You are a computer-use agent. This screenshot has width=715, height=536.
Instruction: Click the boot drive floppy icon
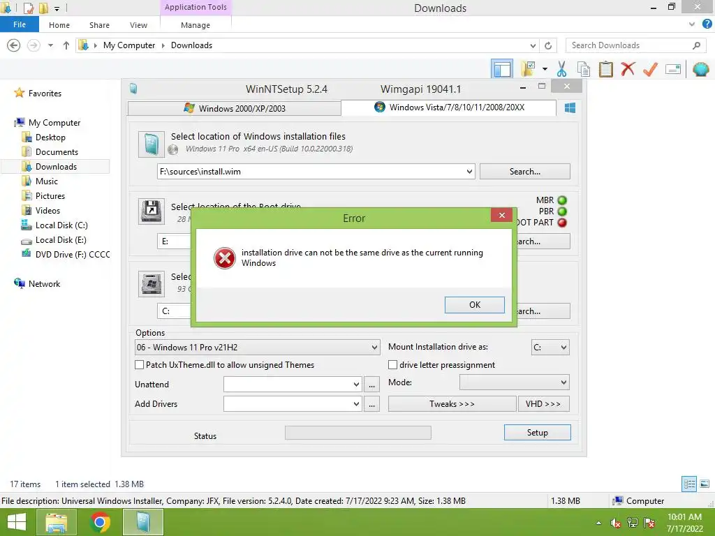(152, 211)
